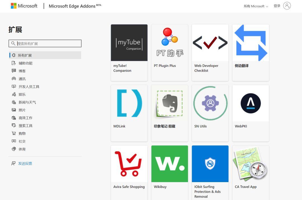302x200 pixels.
Task: Click the WebPKI title text
Action: click(241, 126)
